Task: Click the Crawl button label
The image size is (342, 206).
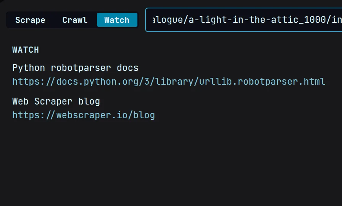Action: (75, 20)
